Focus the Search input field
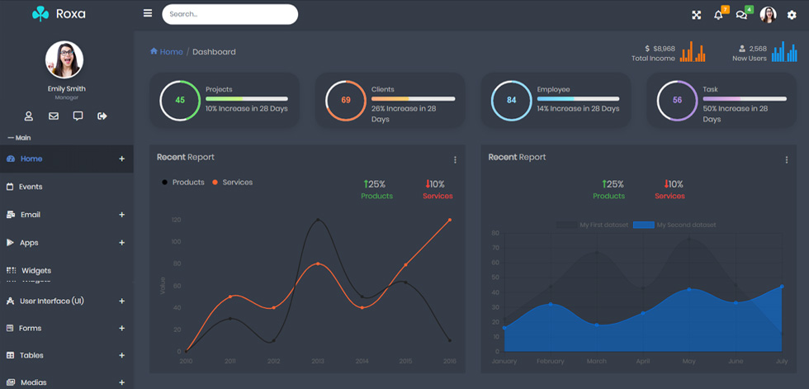Screen dimensions: 809x389 230,14
